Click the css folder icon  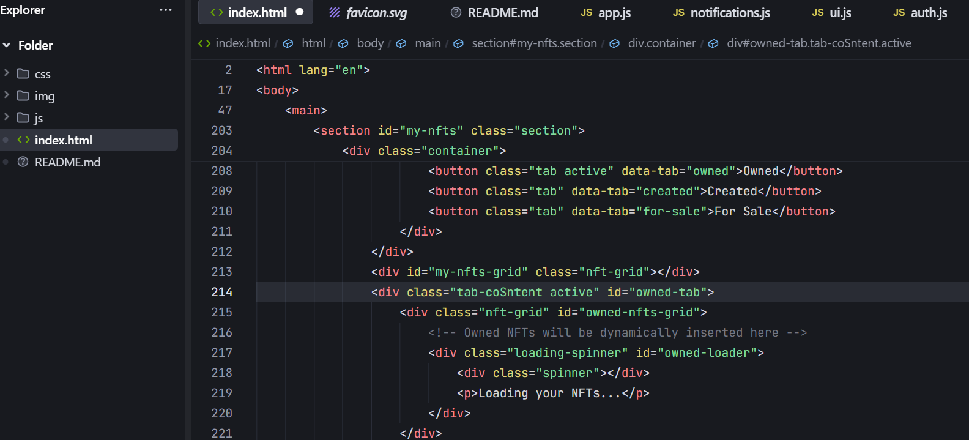coord(23,73)
